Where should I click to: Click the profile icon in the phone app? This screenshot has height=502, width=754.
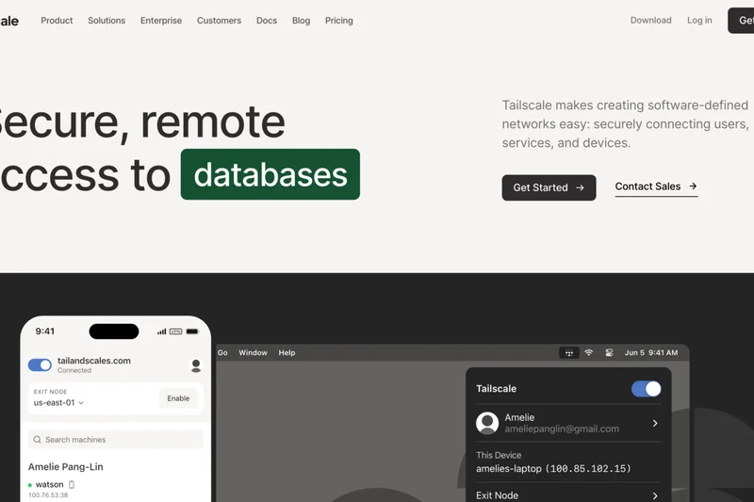point(196,365)
